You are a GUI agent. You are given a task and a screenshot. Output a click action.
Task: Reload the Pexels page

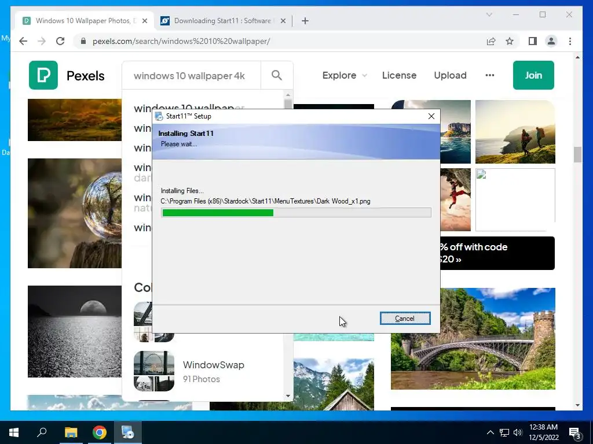point(60,41)
